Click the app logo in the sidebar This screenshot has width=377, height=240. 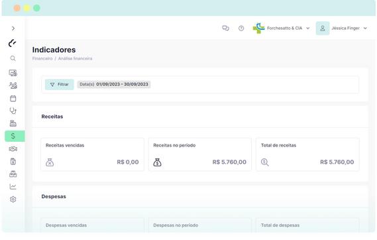point(13,43)
